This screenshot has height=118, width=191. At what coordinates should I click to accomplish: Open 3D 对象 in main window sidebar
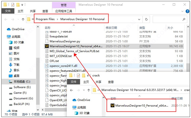pyautogui.click(x=16, y=42)
